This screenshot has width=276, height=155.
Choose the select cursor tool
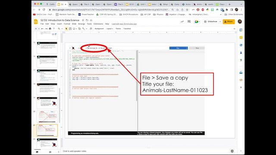pos(66,29)
